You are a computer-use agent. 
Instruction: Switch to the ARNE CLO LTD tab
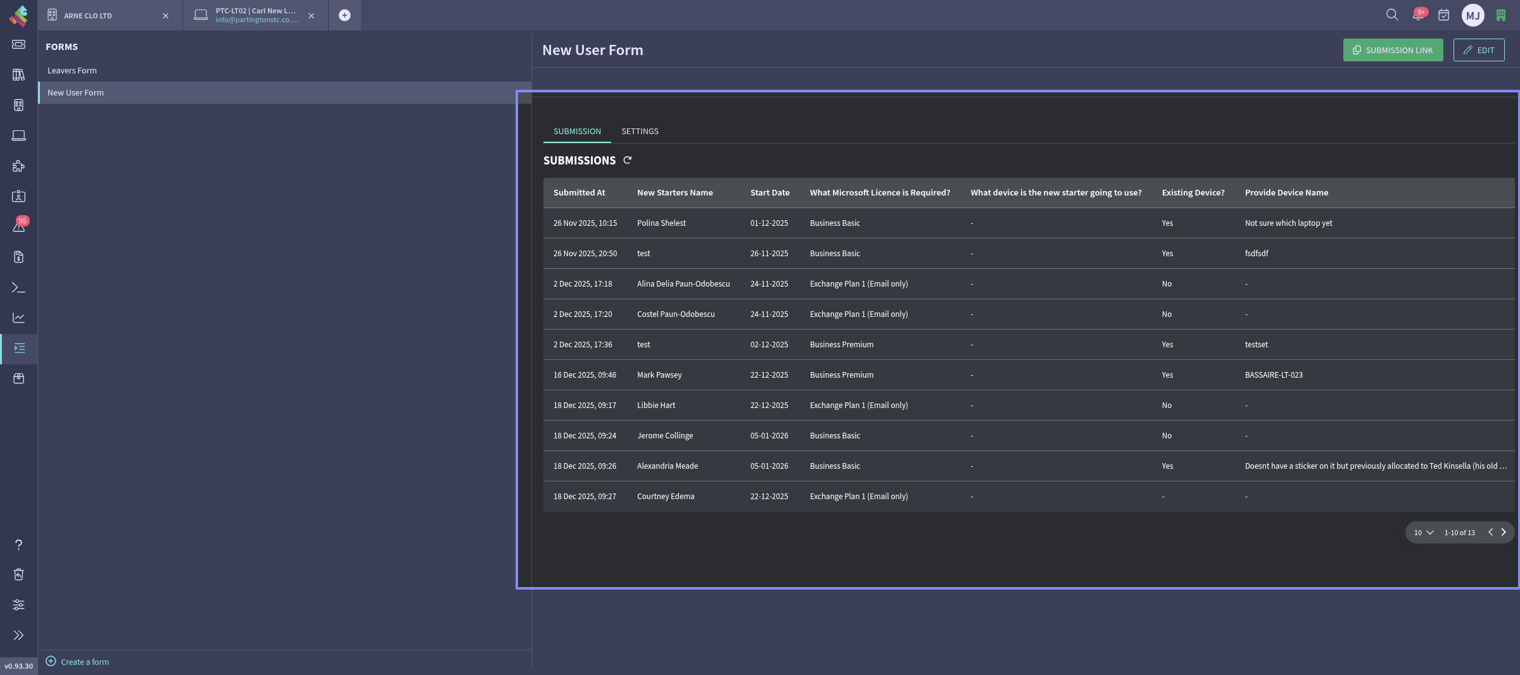110,15
